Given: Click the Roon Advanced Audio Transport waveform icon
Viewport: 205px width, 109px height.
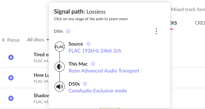Looking at the screenshot, I should (60, 67).
